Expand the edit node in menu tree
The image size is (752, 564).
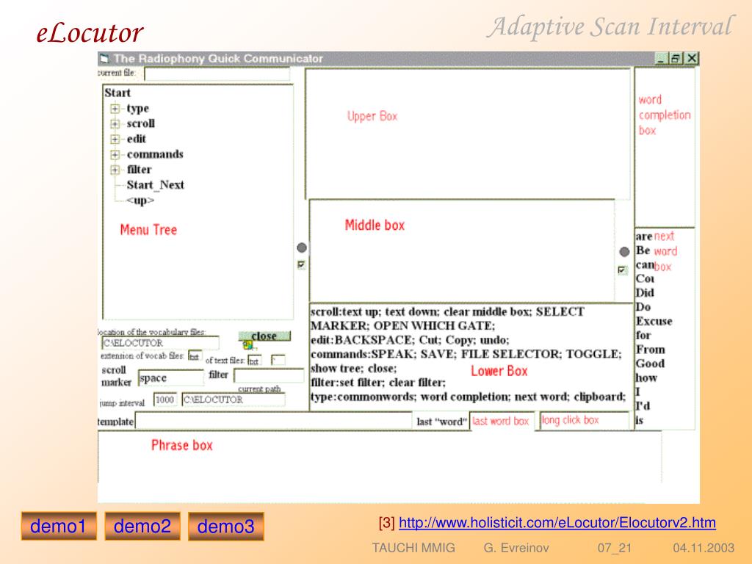tap(115, 140)
